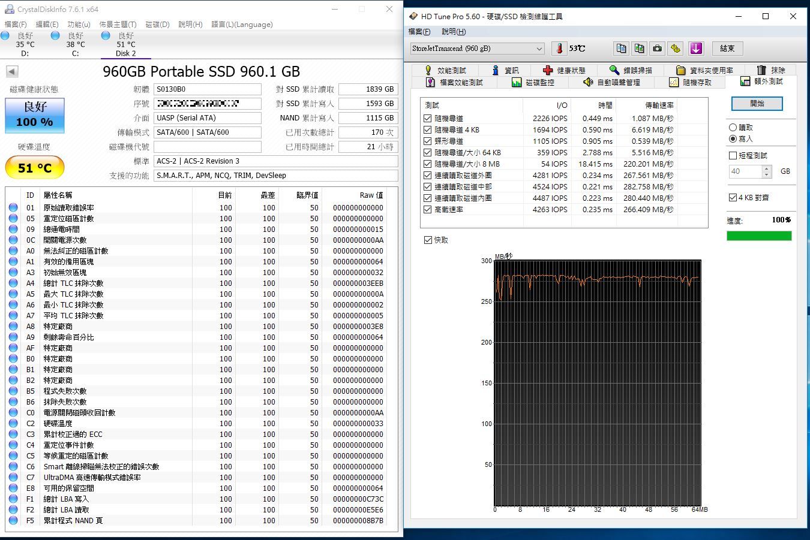Open the StoreJetTranscend drive dropdown
The width and height of the screenshot is (810, 540).
pyautogui.click(x=539, y=49)
